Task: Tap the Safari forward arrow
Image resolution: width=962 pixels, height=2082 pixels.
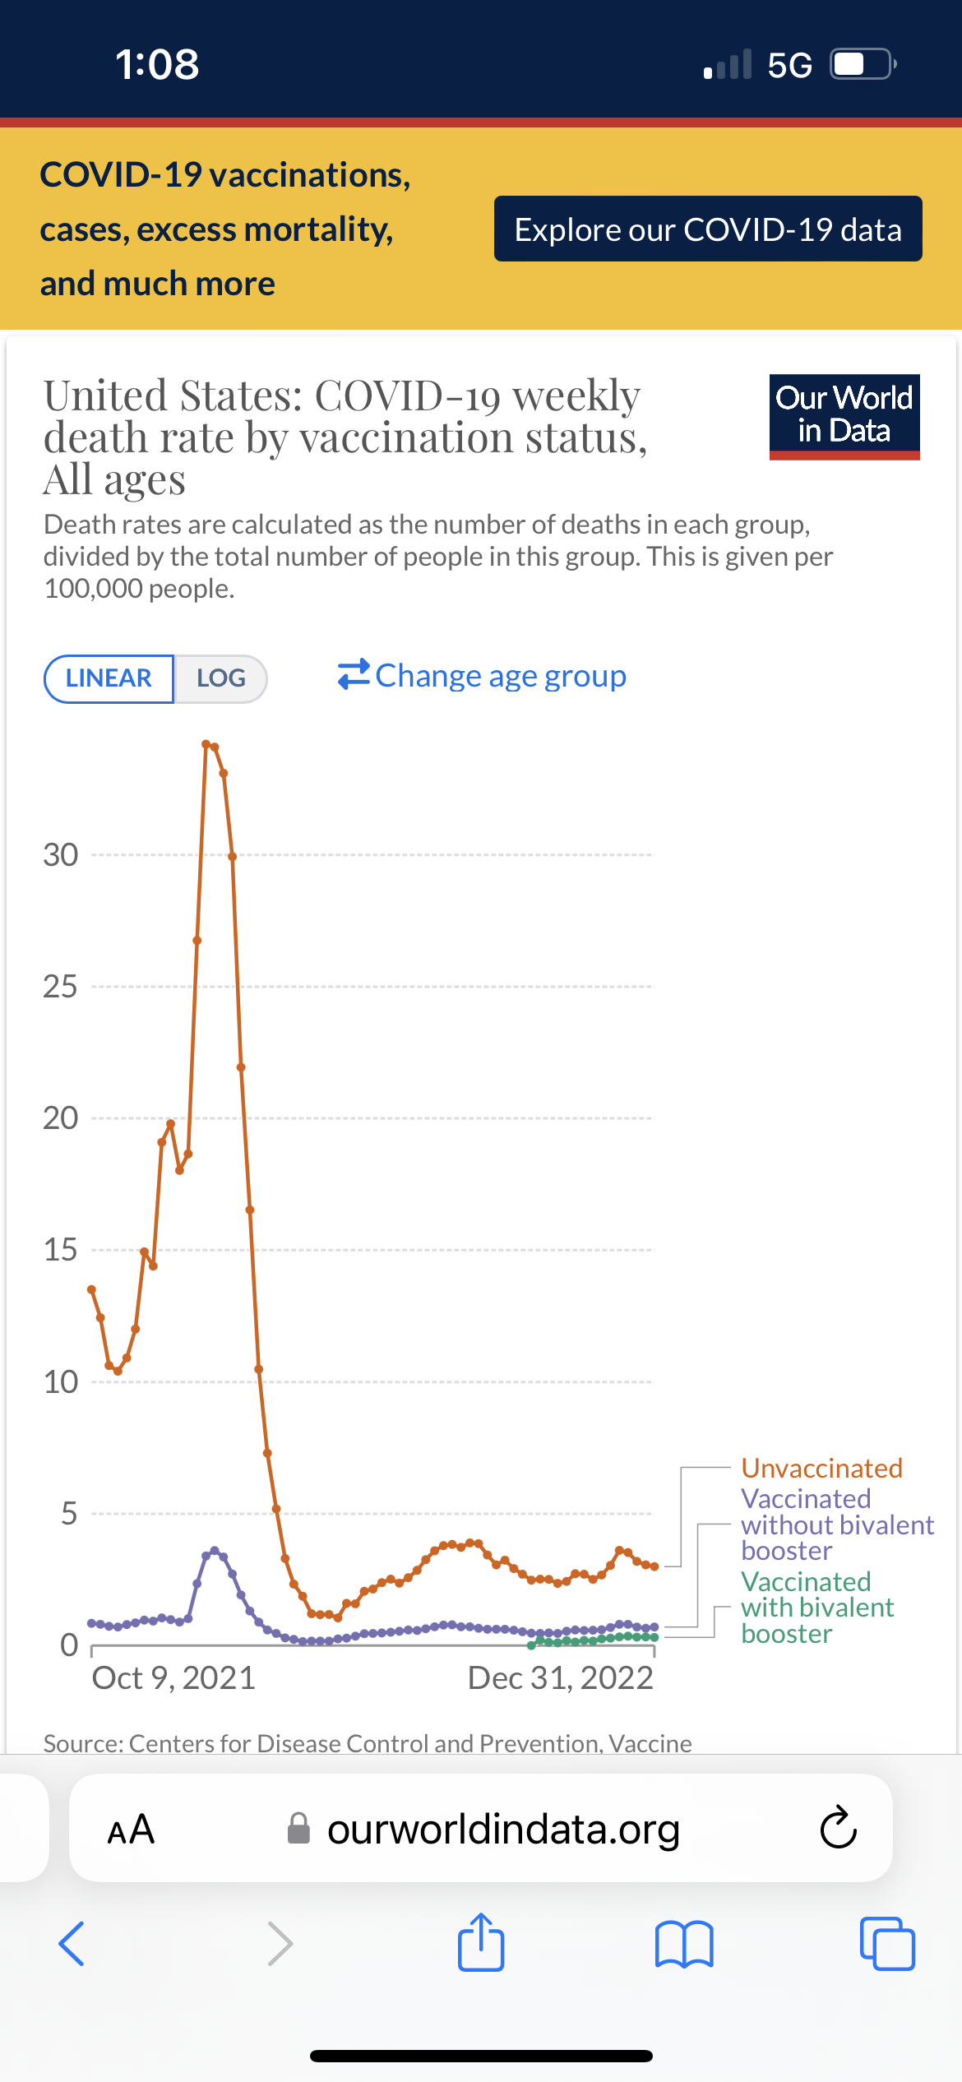Action: [x=280, y=1944]
